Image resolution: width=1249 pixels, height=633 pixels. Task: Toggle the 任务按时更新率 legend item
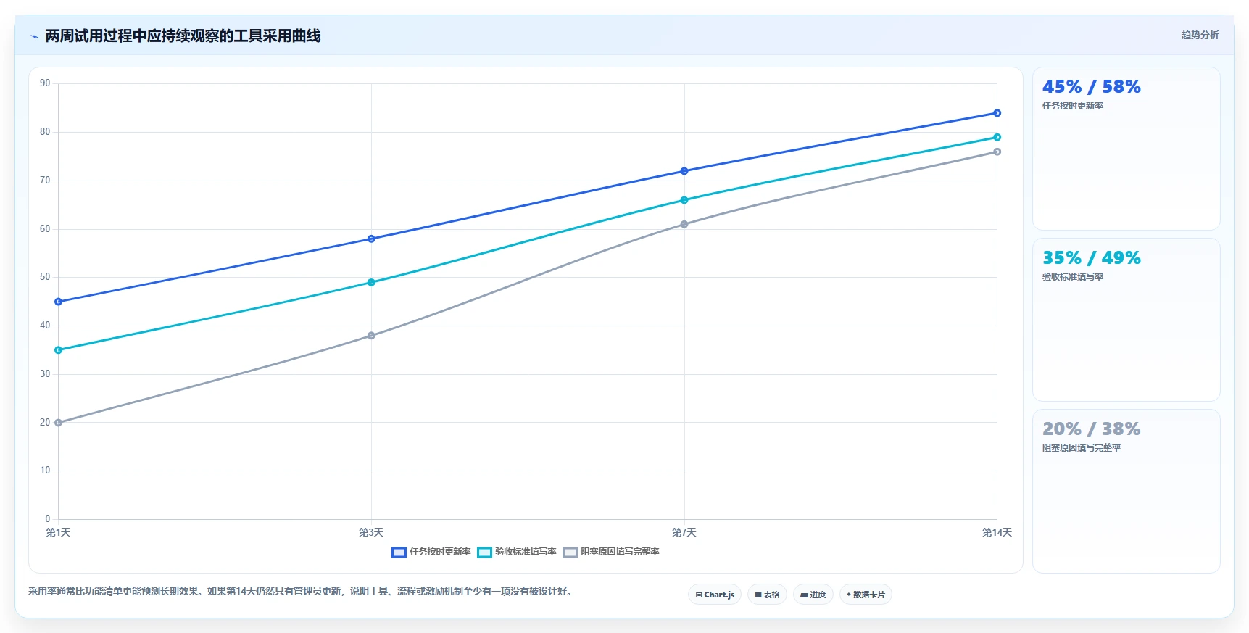pos(431,552)
